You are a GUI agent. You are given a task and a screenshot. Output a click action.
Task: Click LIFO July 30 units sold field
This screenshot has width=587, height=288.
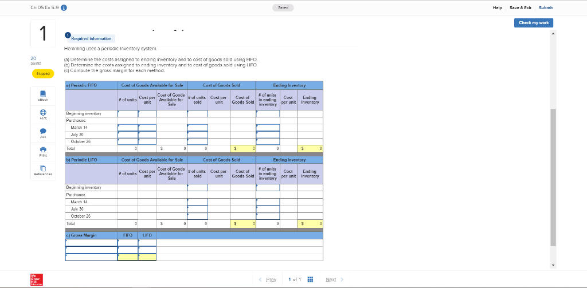198,209
